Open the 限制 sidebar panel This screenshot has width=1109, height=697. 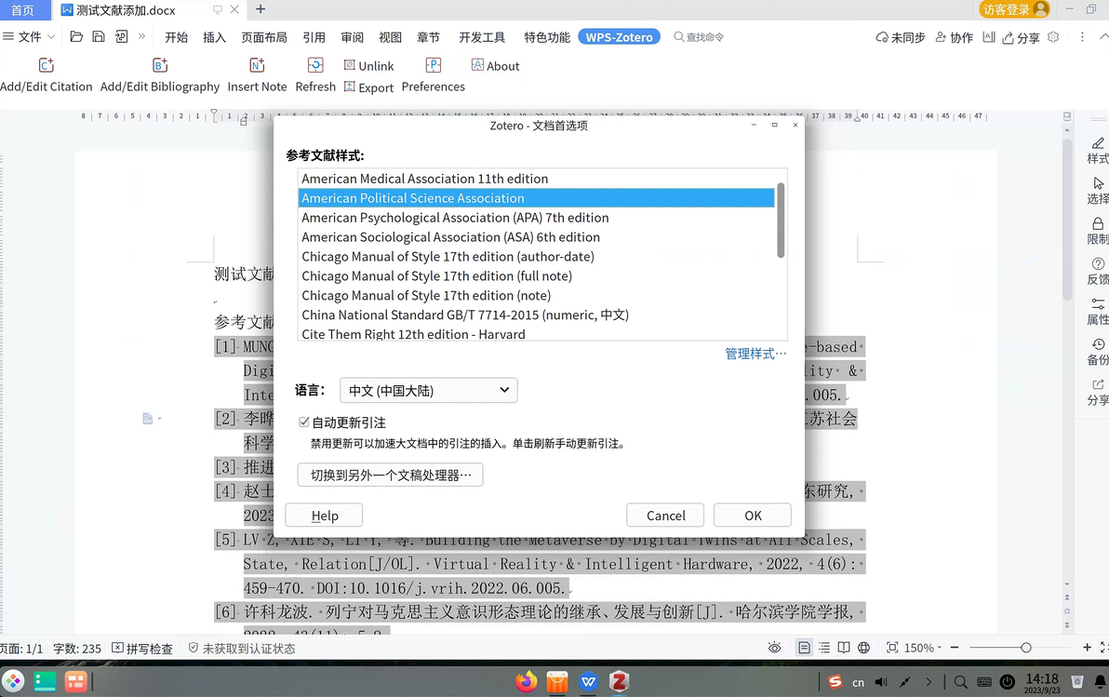pyautogui.click(x=1098, y=231)
